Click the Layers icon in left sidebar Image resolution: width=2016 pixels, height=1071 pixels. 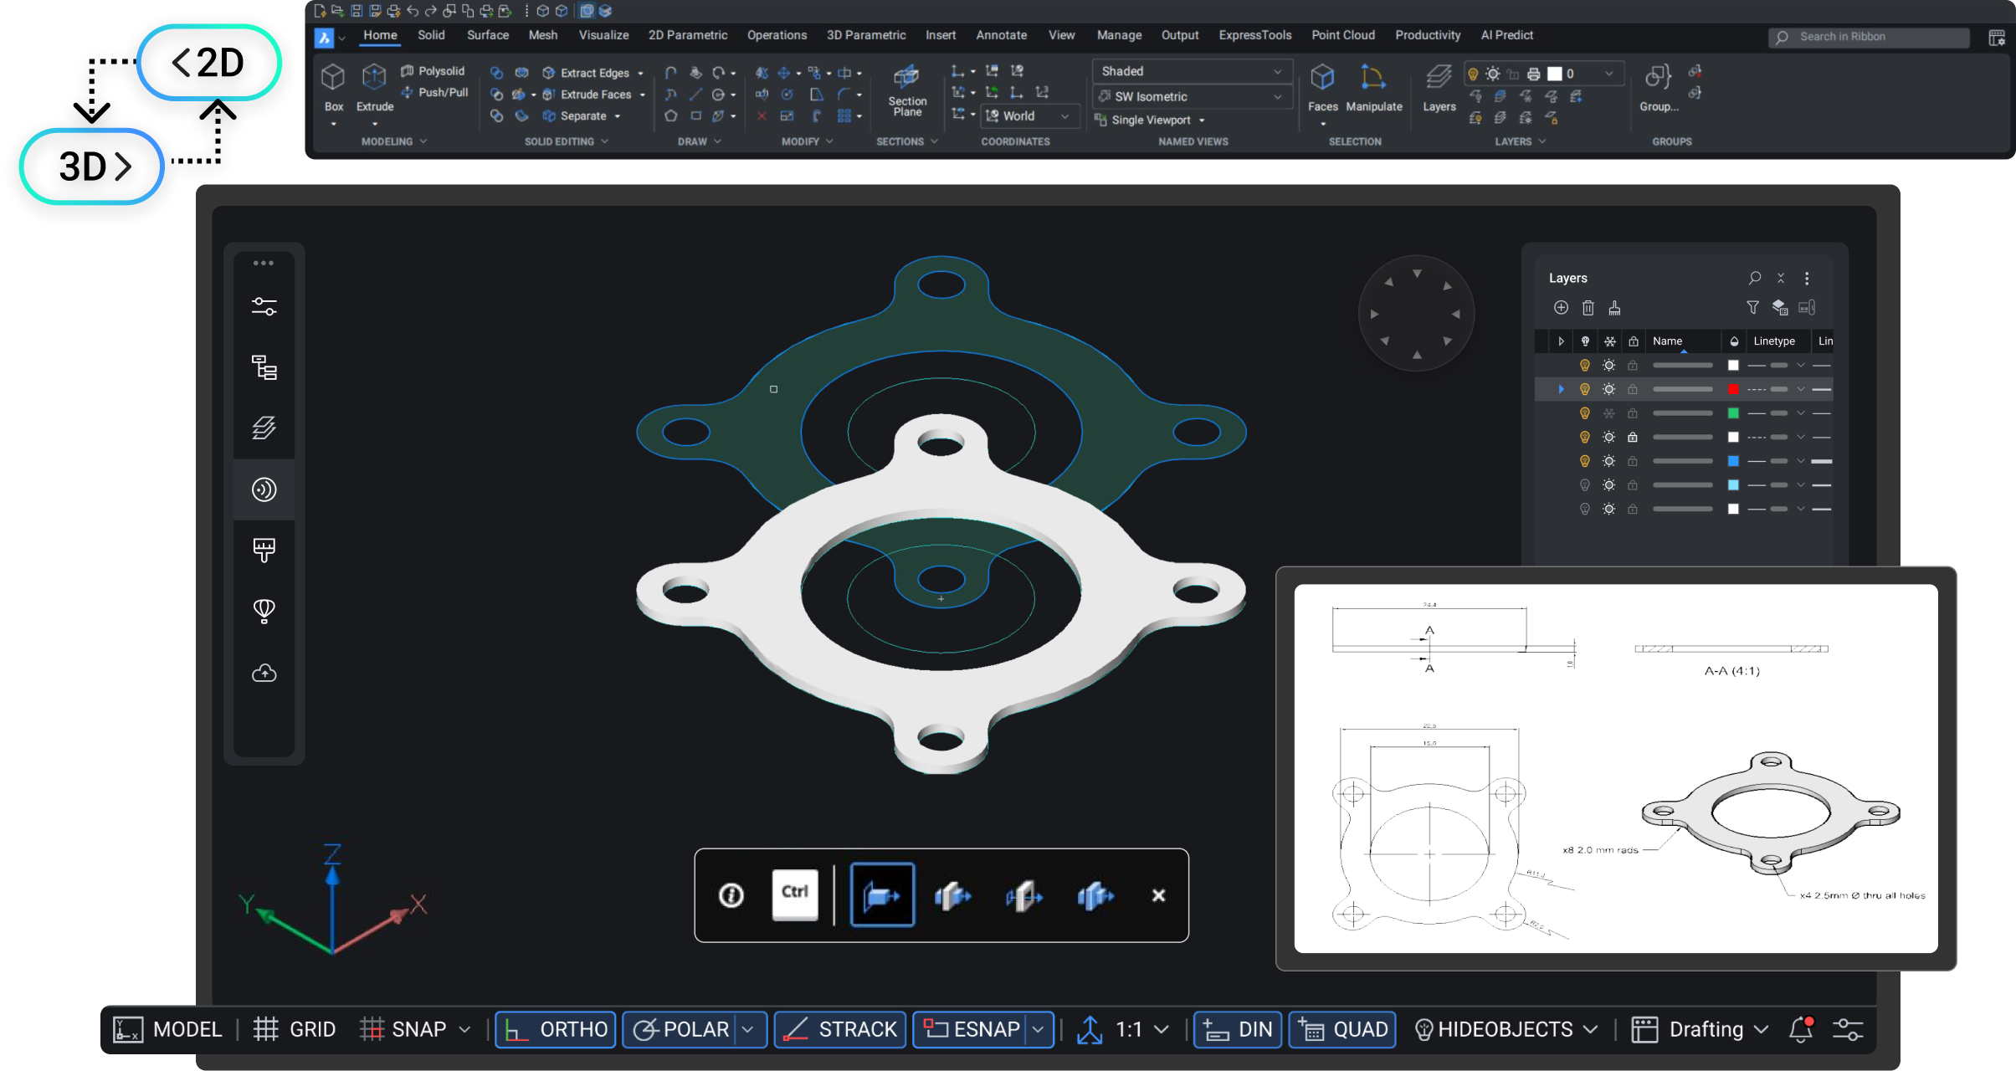(x=264, y=428)
